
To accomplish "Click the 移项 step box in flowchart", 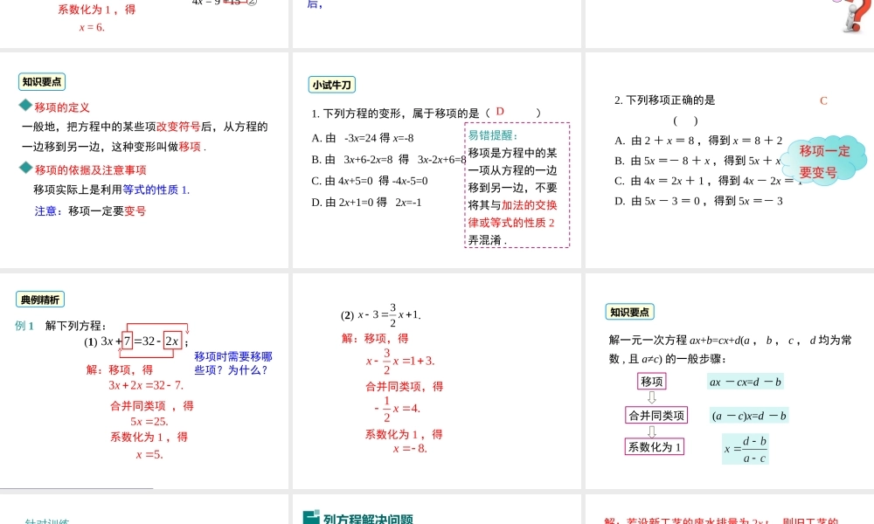I will 652,382.
